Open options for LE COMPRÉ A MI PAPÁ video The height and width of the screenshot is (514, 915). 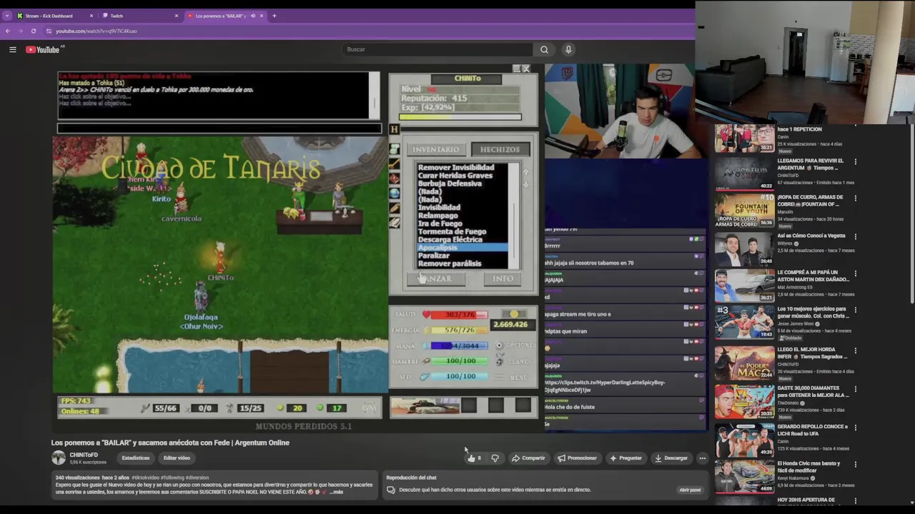(x=855, y=273)
